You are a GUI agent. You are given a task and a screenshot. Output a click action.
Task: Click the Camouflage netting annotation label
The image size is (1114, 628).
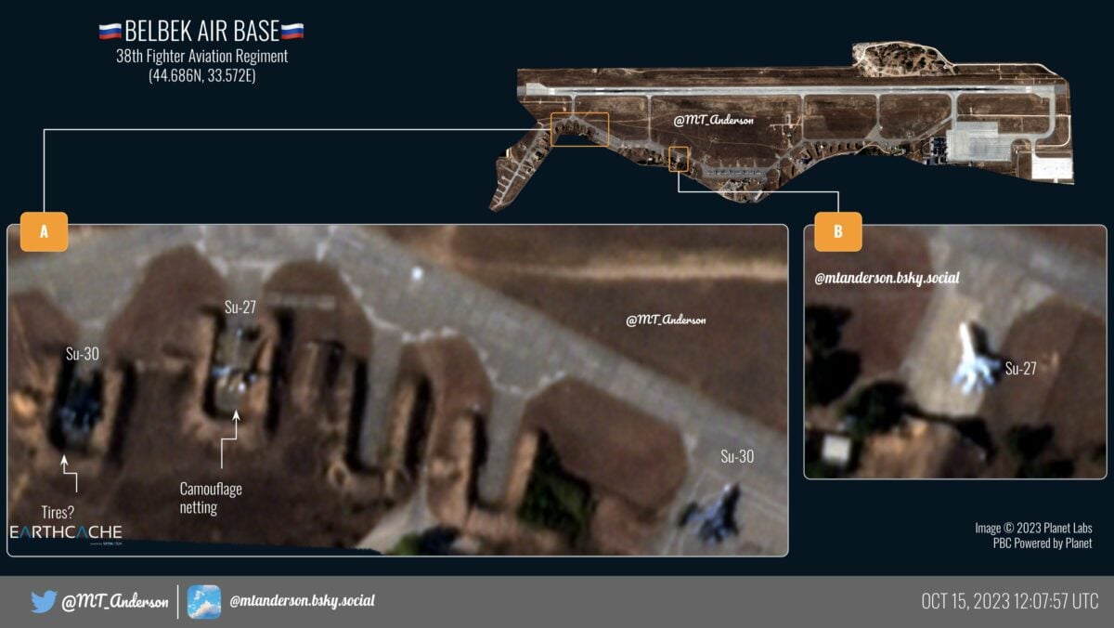[x=211, y=498]
